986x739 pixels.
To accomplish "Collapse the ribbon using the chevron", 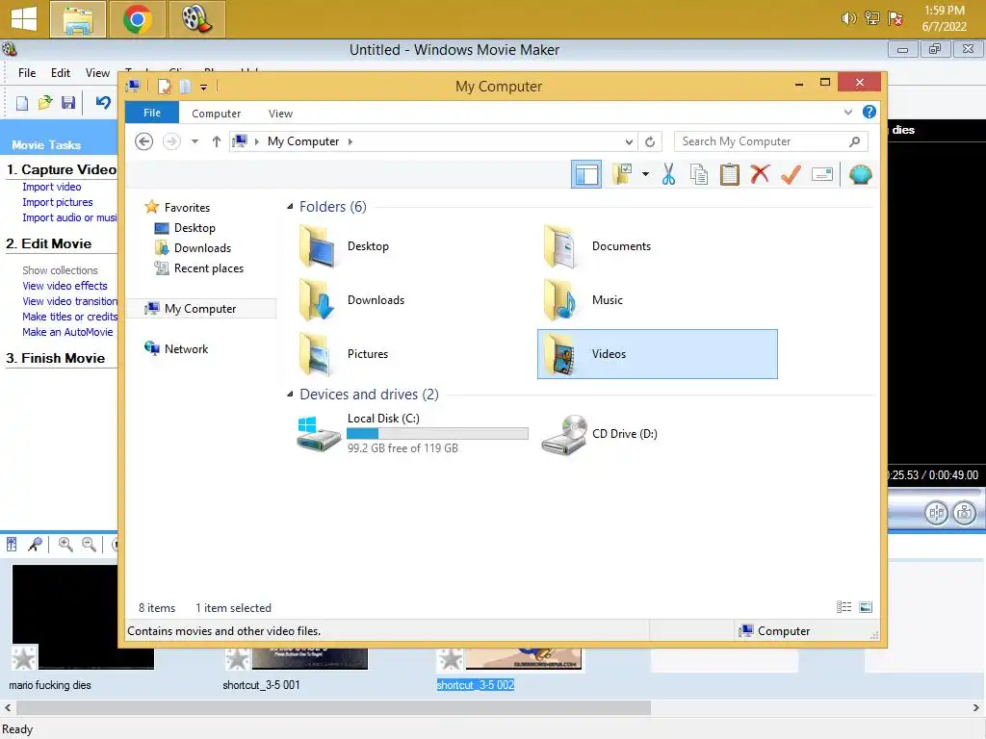I will click(847, 113).
